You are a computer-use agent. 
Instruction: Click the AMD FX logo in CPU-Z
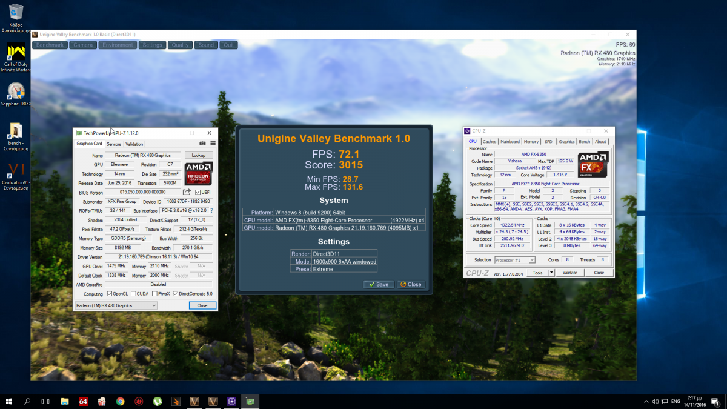(593, 164)
